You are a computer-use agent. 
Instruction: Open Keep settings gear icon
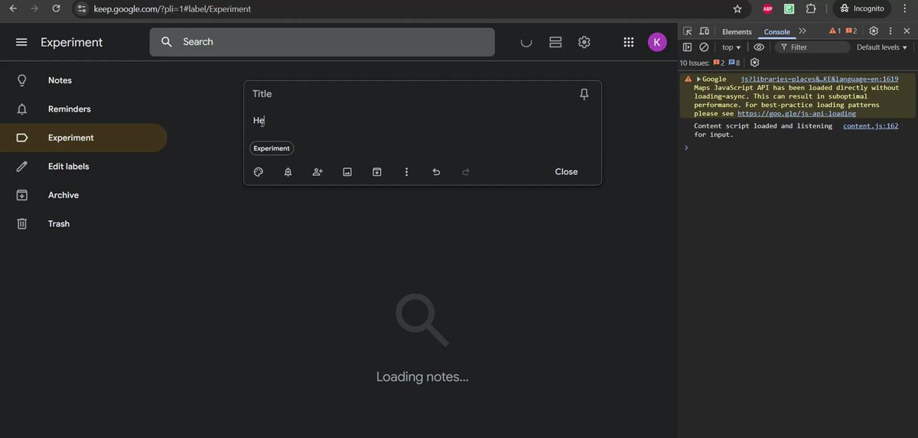click(x=584, y=42)
